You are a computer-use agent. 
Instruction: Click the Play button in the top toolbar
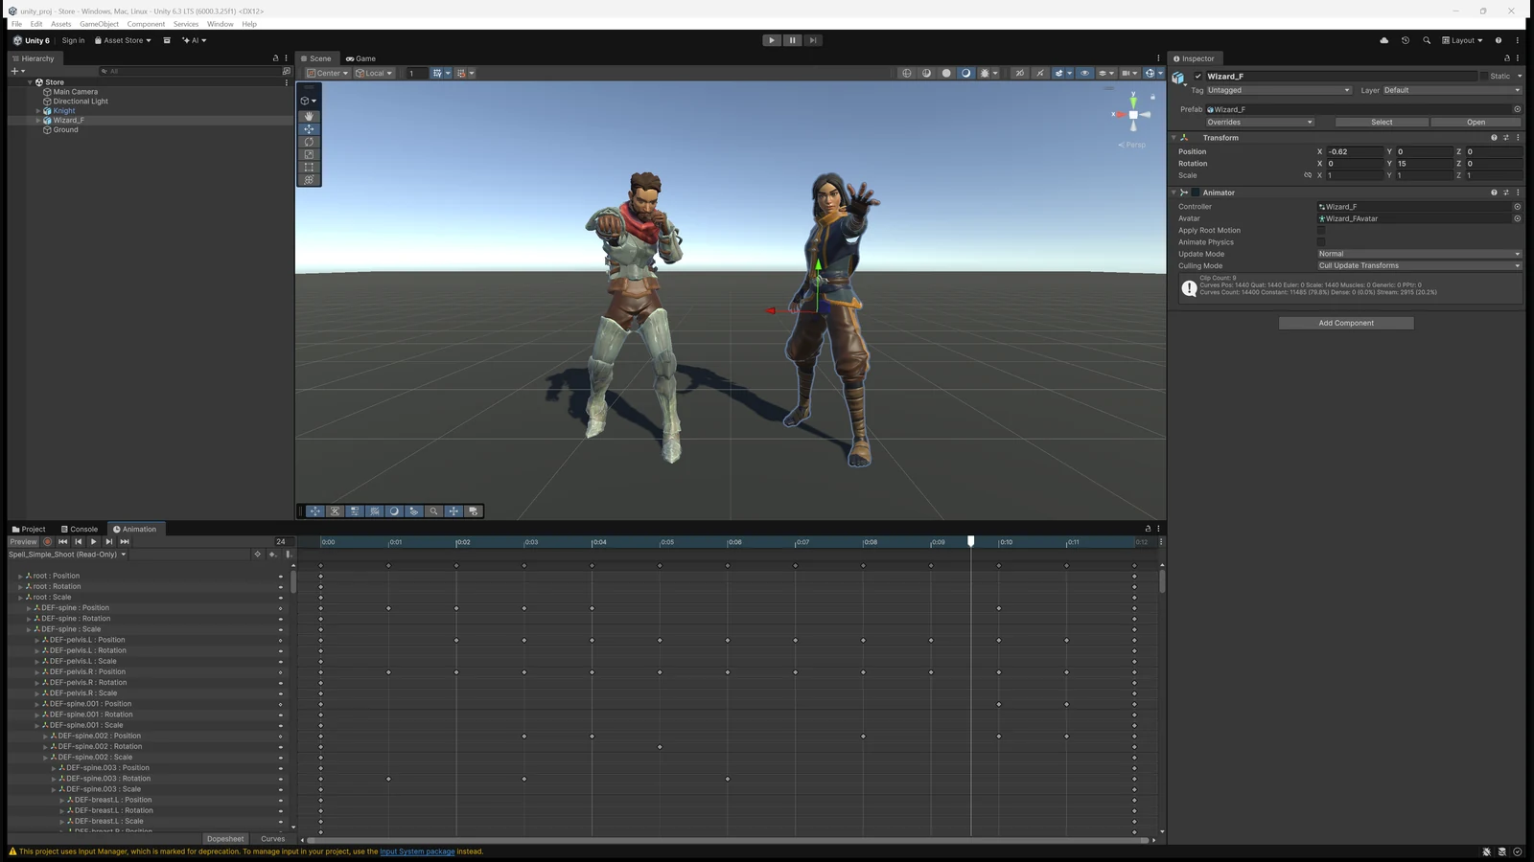[772, 40]
